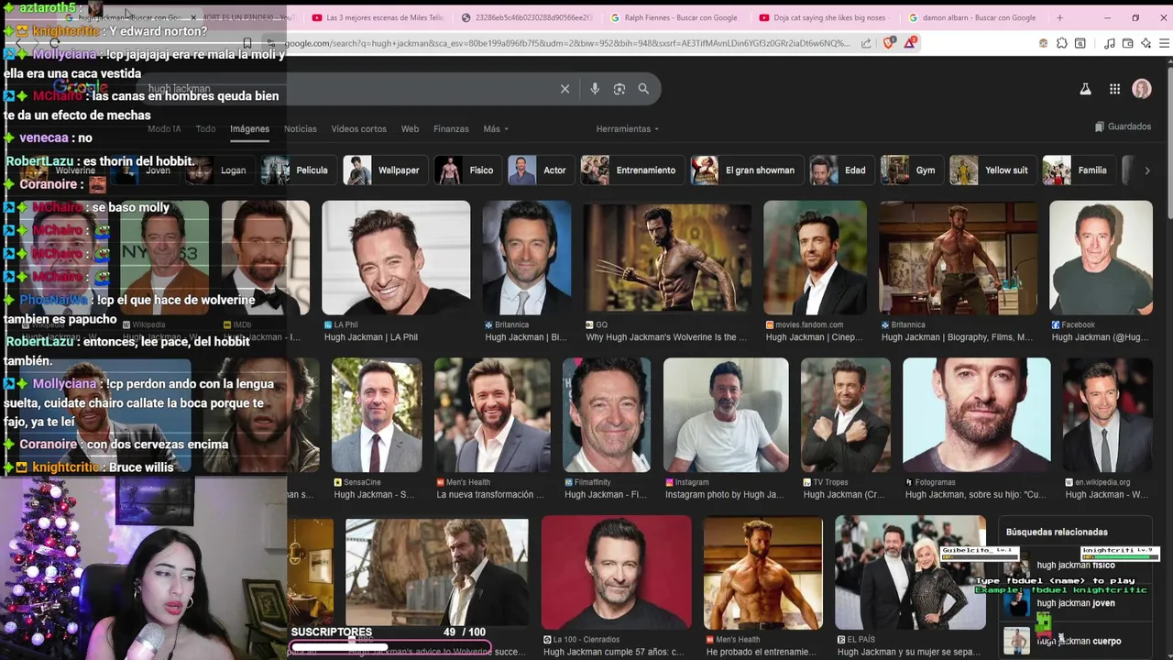Open the Brave Wallet icon

(1128, 43)
